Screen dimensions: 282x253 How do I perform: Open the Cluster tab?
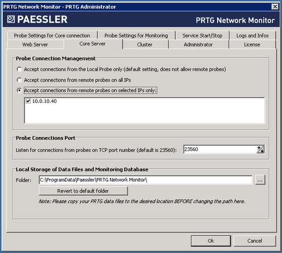click(x=145, y=44)
